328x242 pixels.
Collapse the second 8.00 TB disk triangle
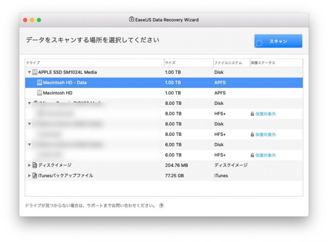tap(30, 124)
